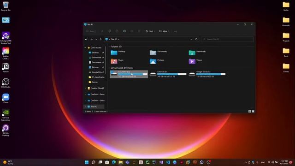Select the Local Disk (C:) drive
The height and width of the screenshot is (166, 295).
[x=129, y=74]
